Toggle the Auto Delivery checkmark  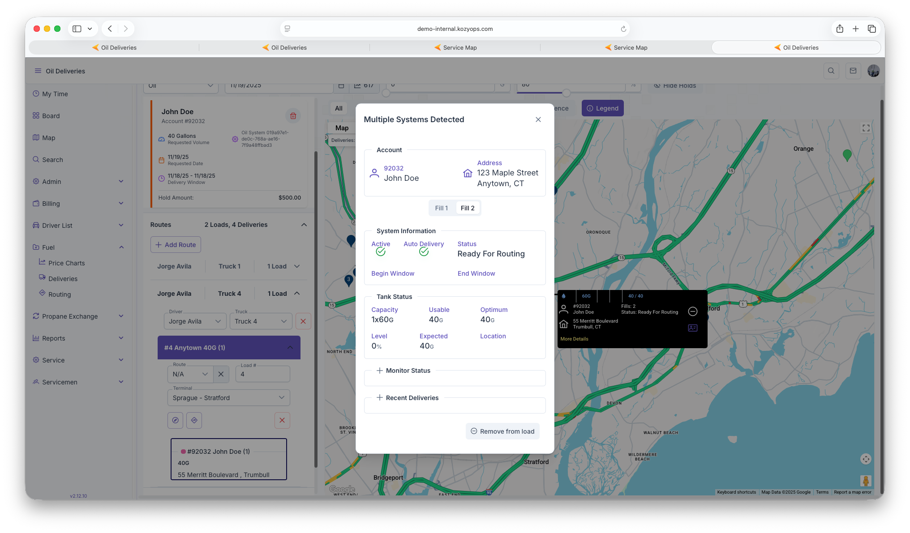[x=424, y=252]
